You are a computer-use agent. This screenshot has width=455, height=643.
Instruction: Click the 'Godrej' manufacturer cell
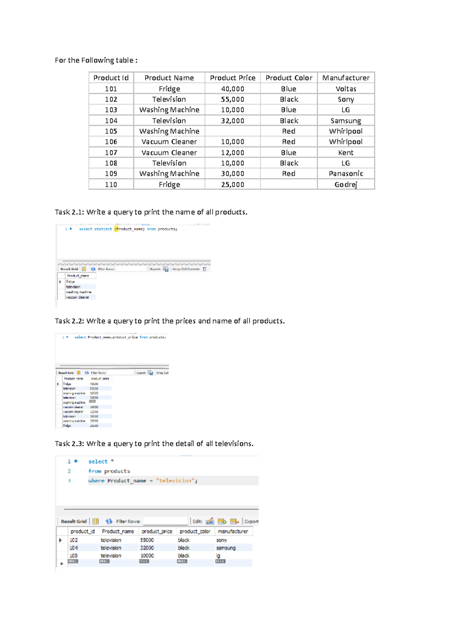tap(346, 185)
